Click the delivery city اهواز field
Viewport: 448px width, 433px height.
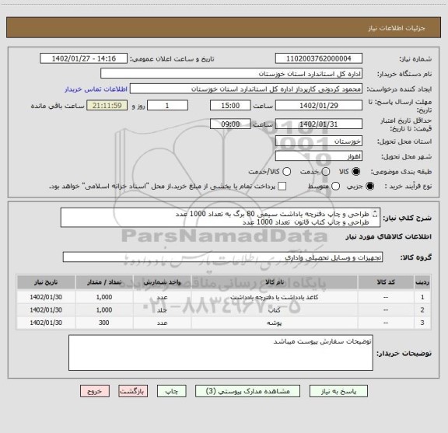(x=319, y=156)
